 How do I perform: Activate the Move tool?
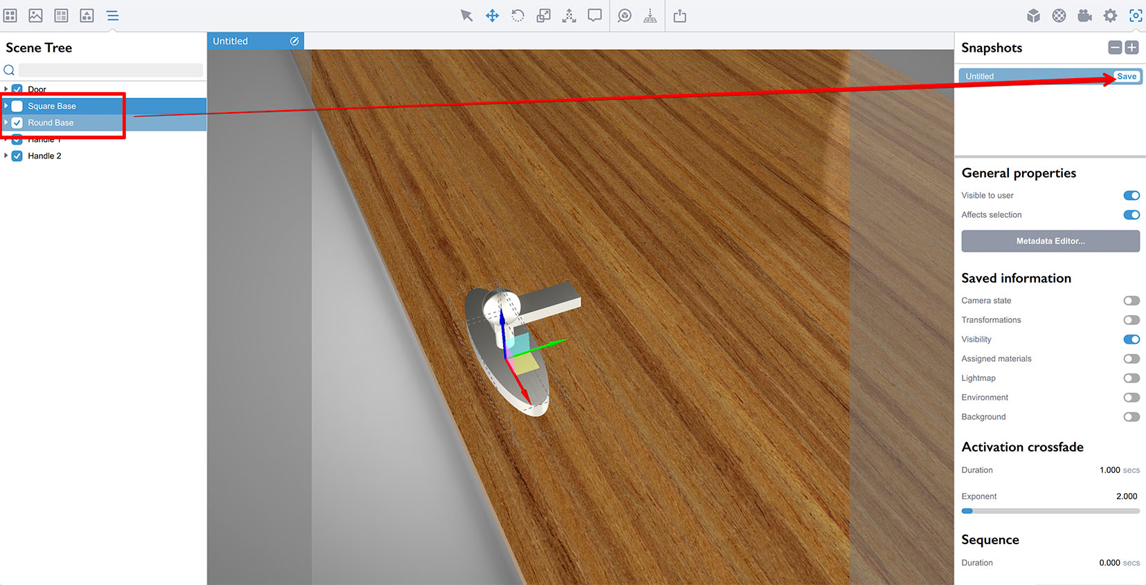pyautogui.click(x=492, y=15)
